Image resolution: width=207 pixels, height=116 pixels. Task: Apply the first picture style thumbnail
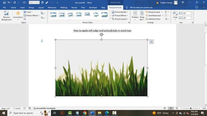53,15
